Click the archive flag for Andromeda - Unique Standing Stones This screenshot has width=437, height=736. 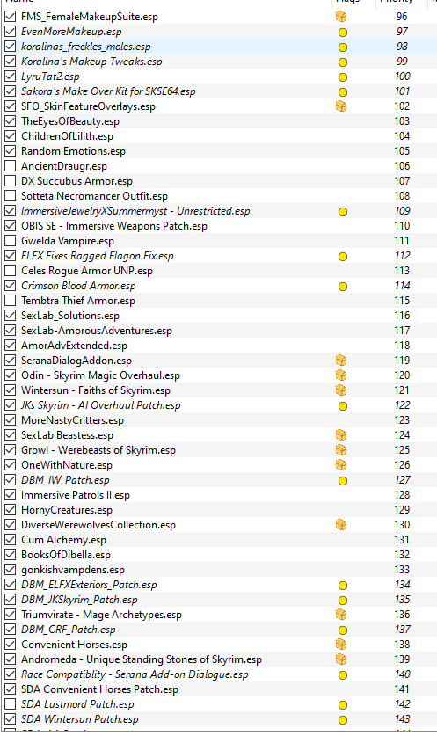point(341,659)
